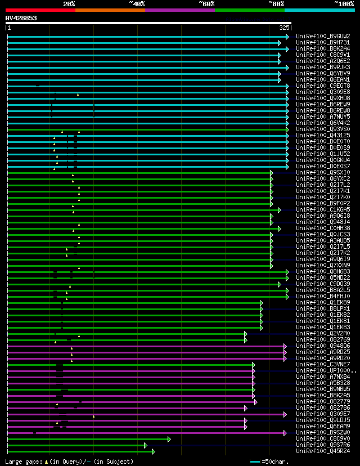The height and width of the screenshot is (466, 360).
Task: Select the UniRef100_Q2I7K1 label
Action: [x=323, y=191]
